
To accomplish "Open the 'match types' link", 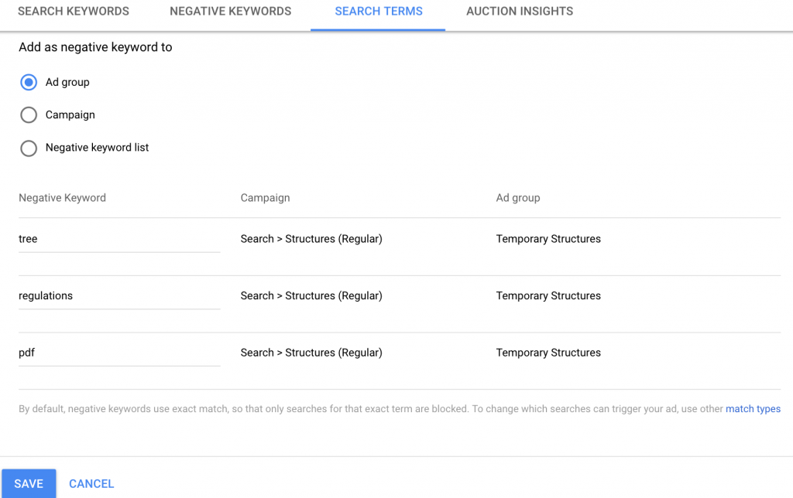I will point(753,408).
